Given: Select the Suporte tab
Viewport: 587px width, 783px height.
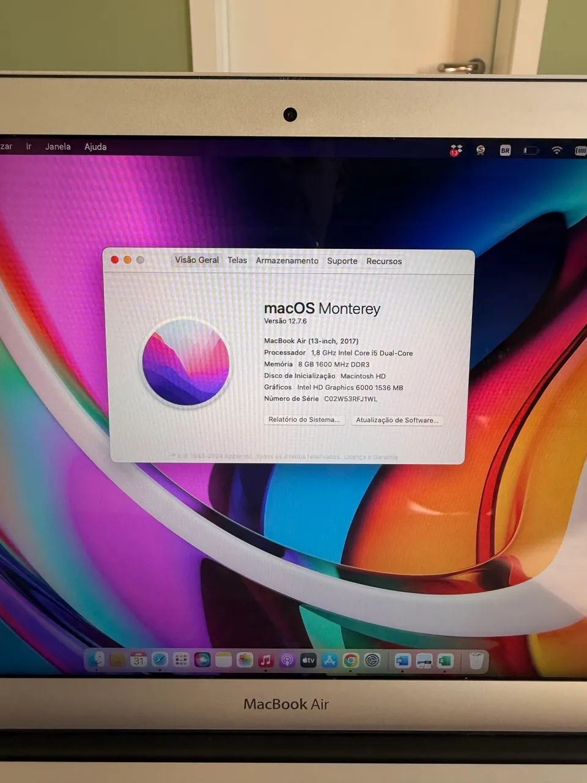Looking at the screenshot, I should pyautogui.click(x=342, y=261).
